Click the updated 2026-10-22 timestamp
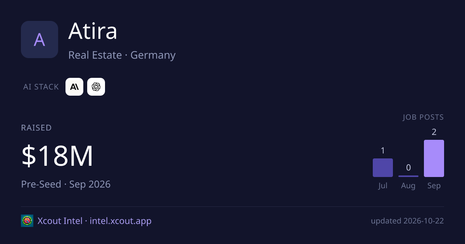 [407, 221]
